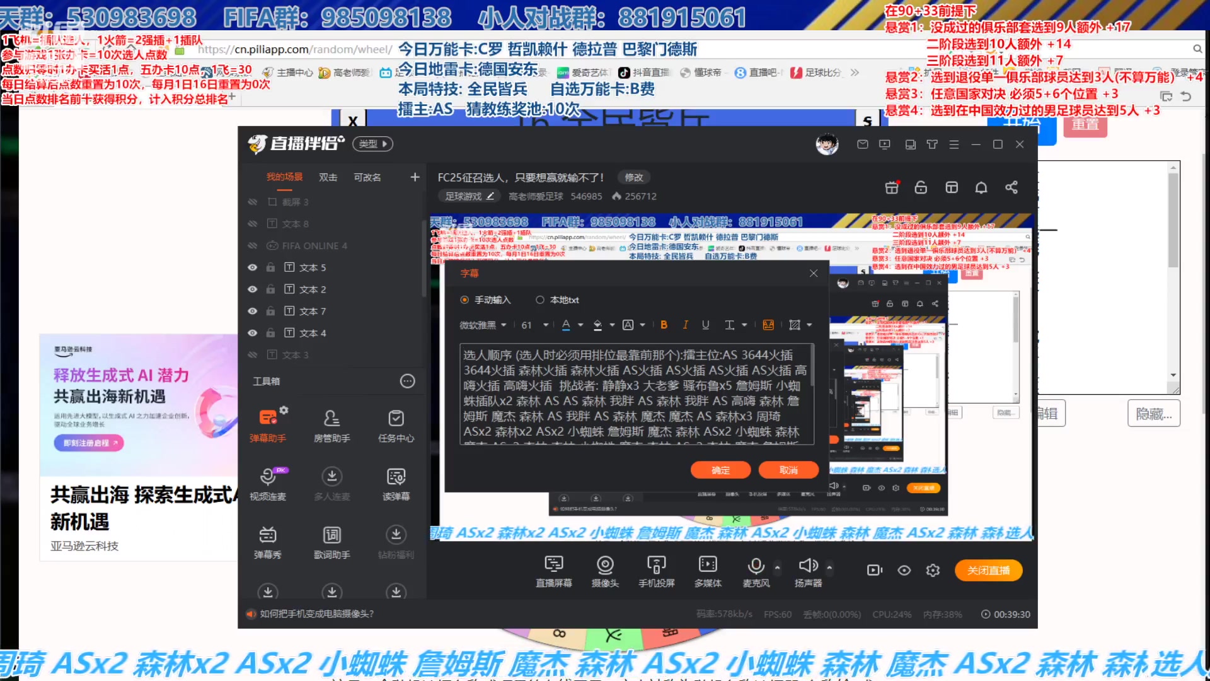Click 关闭直播 to end stream
This screenshot has height=681, width=1210.
click(x=988, y=570)
